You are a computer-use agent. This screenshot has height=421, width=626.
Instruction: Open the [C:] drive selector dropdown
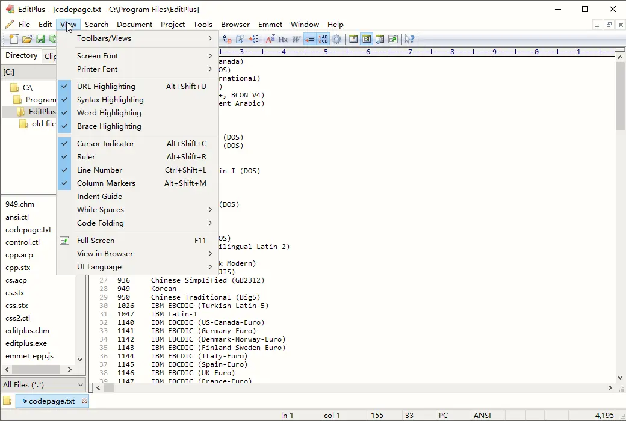[x=29, y=72]
